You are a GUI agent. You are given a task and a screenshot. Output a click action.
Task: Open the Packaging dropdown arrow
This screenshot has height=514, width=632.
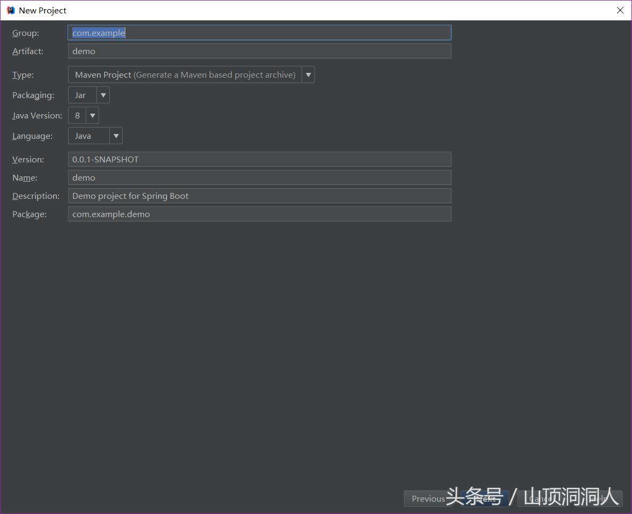[x=103, y=95]
